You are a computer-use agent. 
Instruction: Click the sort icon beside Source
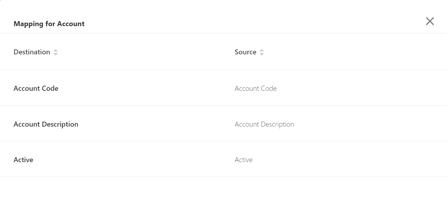[x=262, y=52]
